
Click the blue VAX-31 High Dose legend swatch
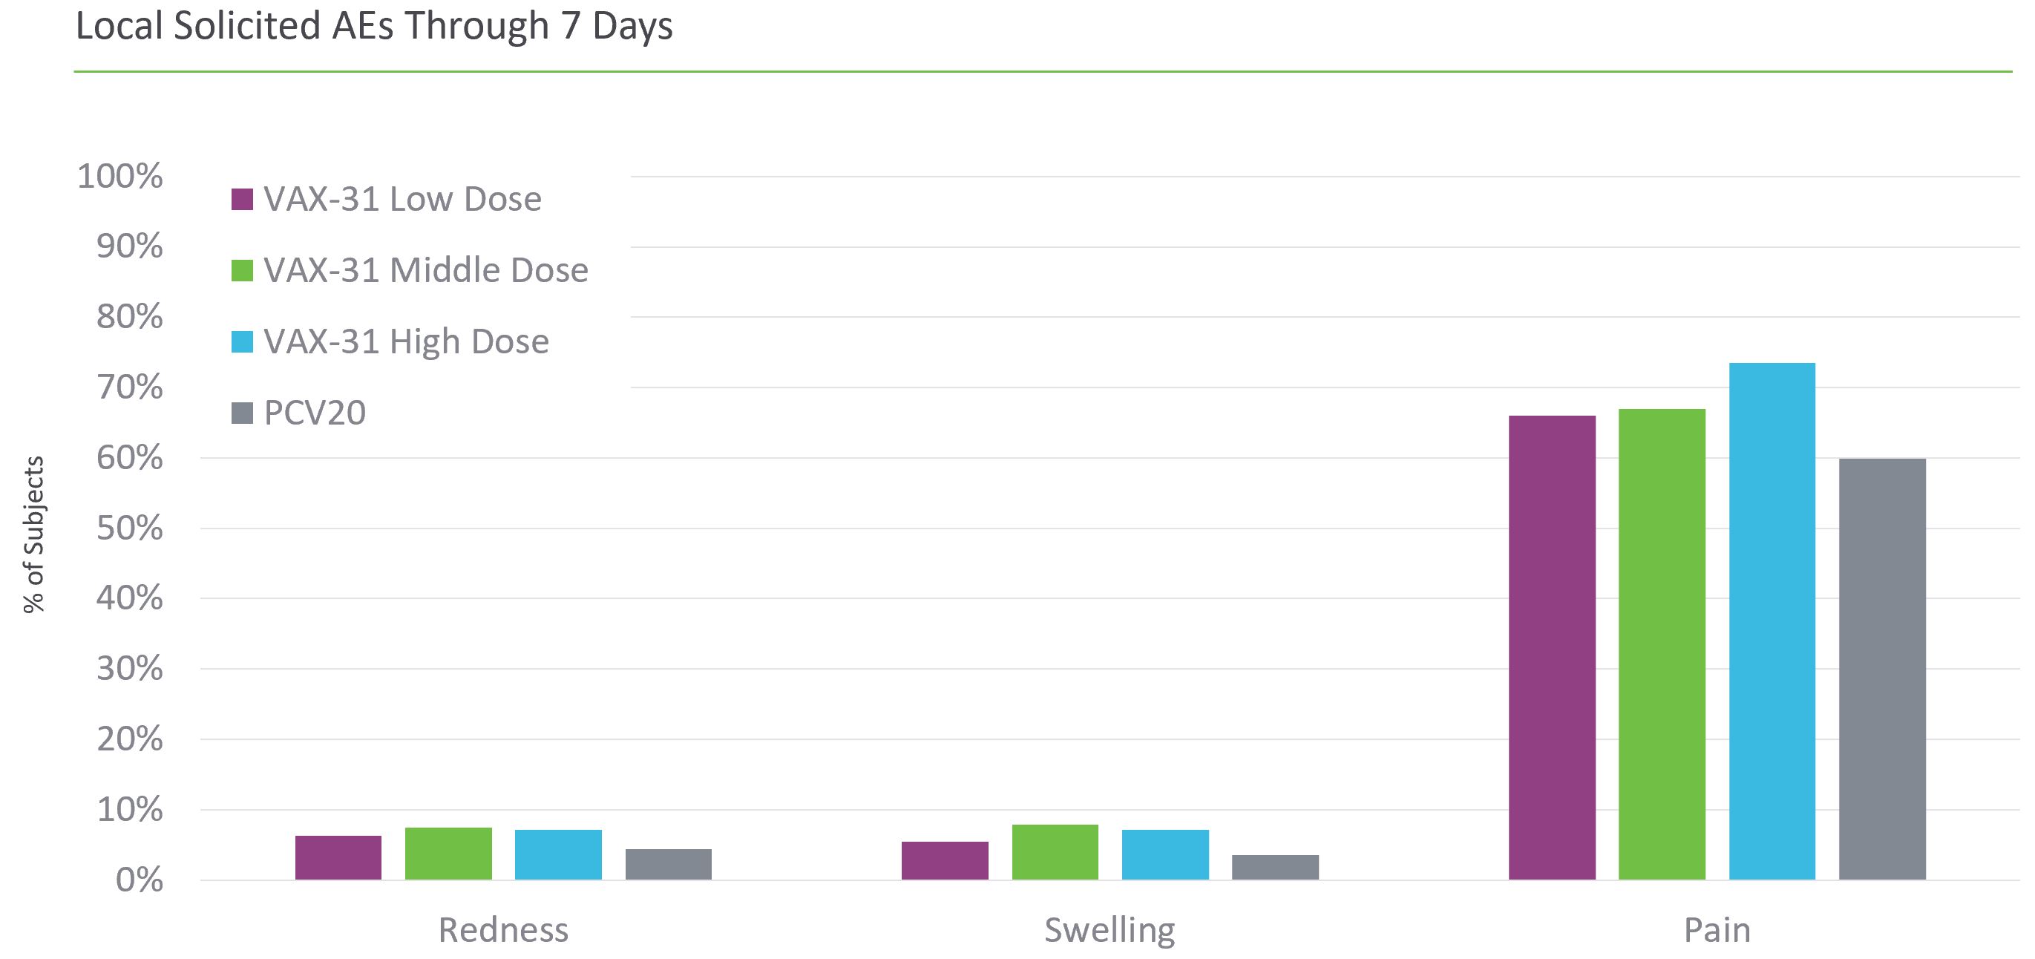point(242,341)
